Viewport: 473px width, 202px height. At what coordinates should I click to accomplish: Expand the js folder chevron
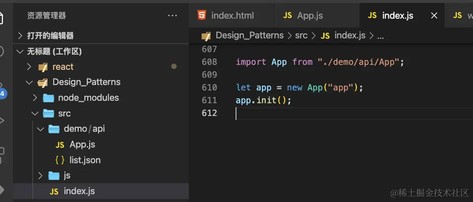(x=40, y=175)
